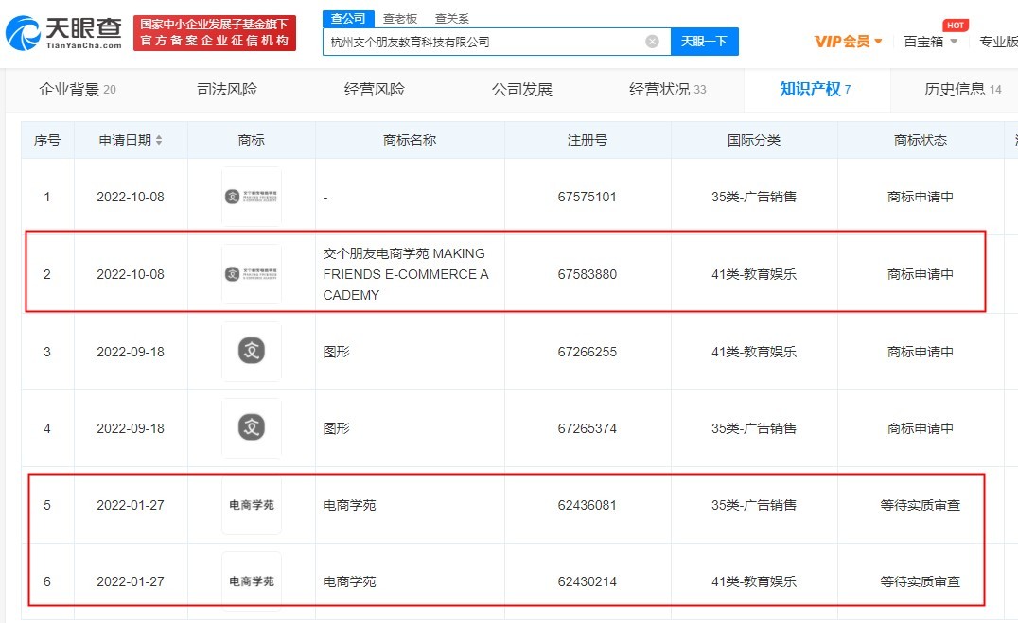Click registration number 62430214

[x=587, y=581]
